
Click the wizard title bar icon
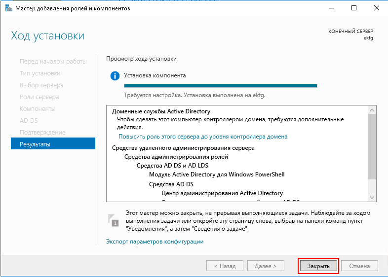point(9,8)
